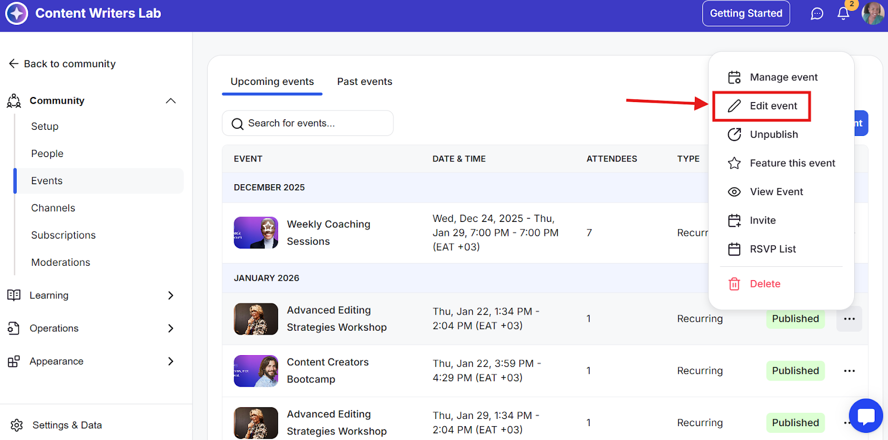Expand the Learning section
This screenshot has width=888, height=440.
(171, 295)
